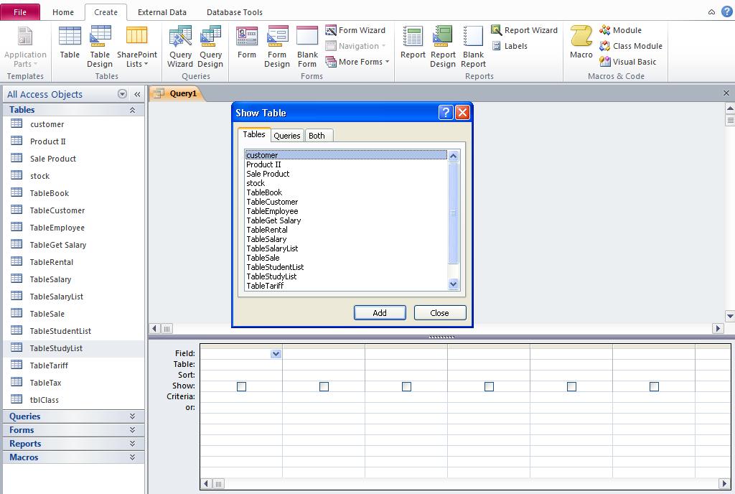Click the first Criteria cell in query grid
Screen dimensions: 735x494
pyautogui.click(x=241, y=397)
